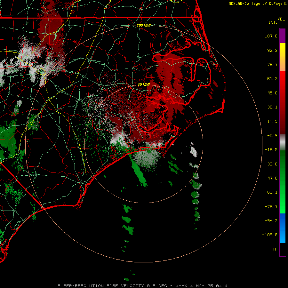Click the [KT] units label

[x=273, y=22]
